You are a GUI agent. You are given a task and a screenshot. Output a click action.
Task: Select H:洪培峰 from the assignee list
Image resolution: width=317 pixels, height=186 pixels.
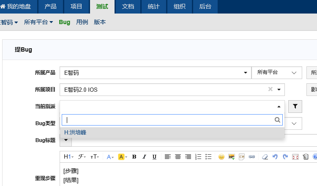[172, 132]
